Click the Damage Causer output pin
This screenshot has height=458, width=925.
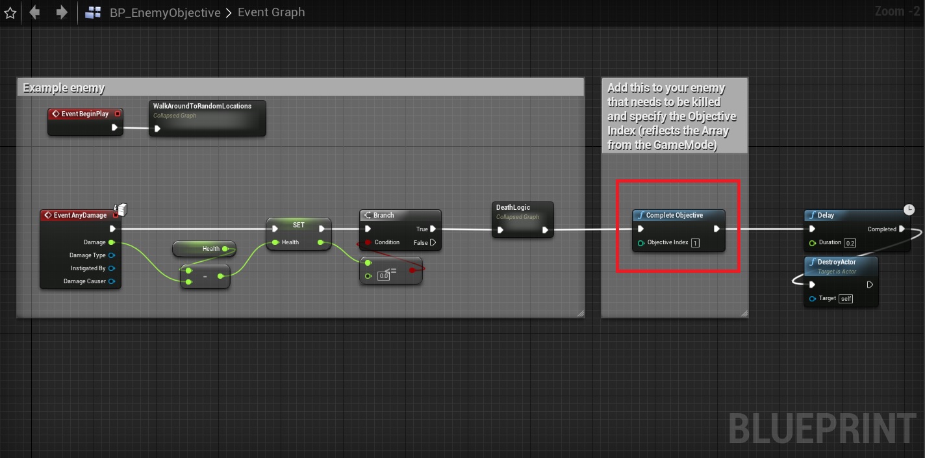click(112, 281)
